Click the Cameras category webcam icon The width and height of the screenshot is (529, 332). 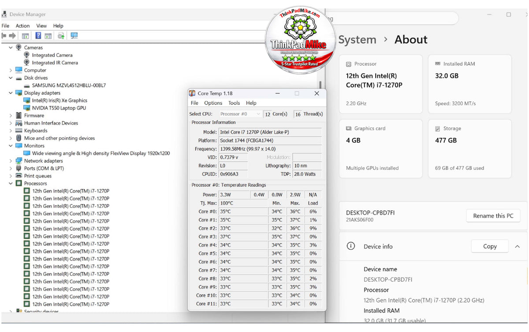pos(19,47)
